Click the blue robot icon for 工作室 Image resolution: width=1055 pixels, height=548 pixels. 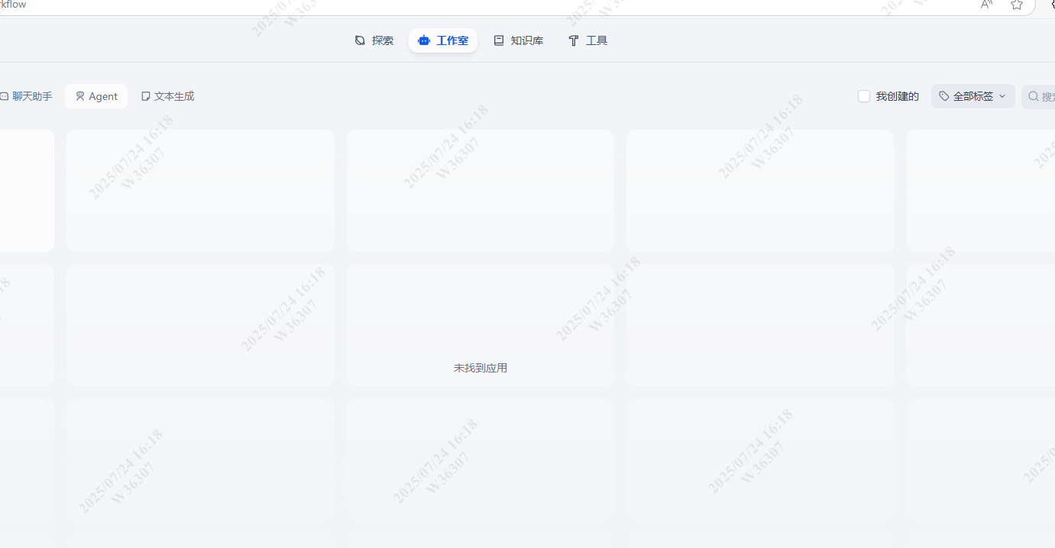424,40
